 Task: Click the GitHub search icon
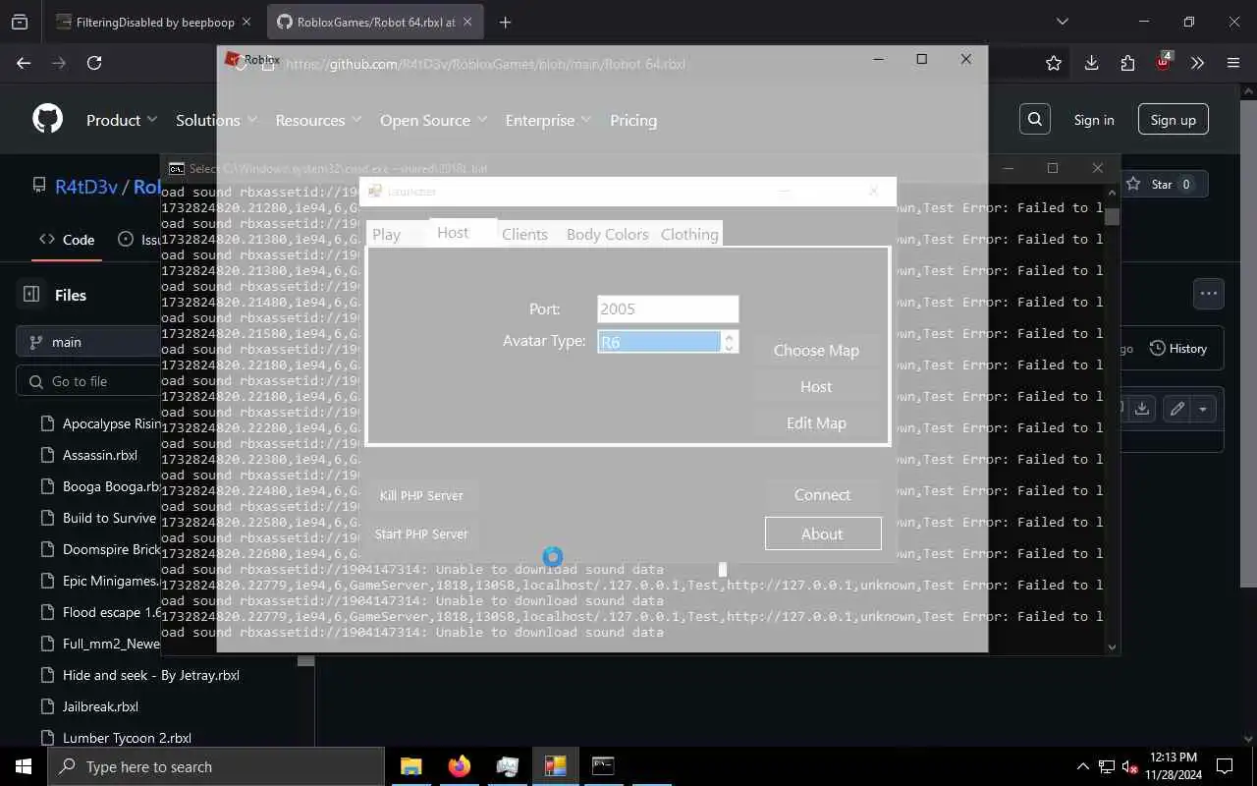click(1035, 120)
